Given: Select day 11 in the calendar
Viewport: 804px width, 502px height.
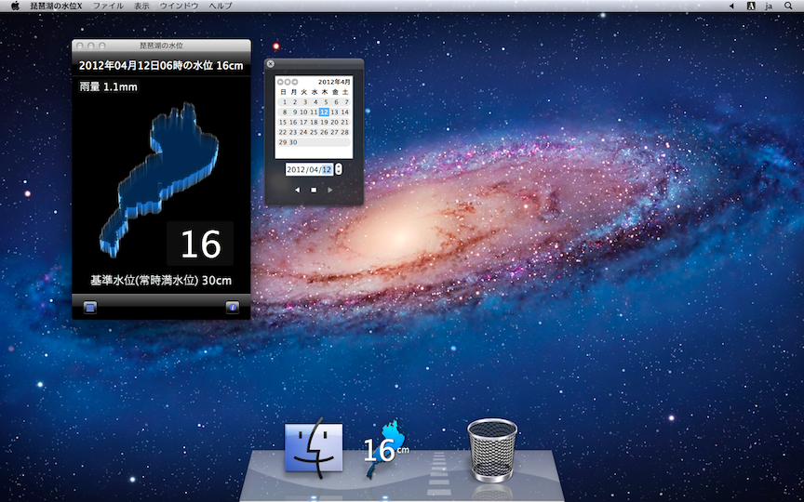Looking at the screenshot, I should (315, 112).
